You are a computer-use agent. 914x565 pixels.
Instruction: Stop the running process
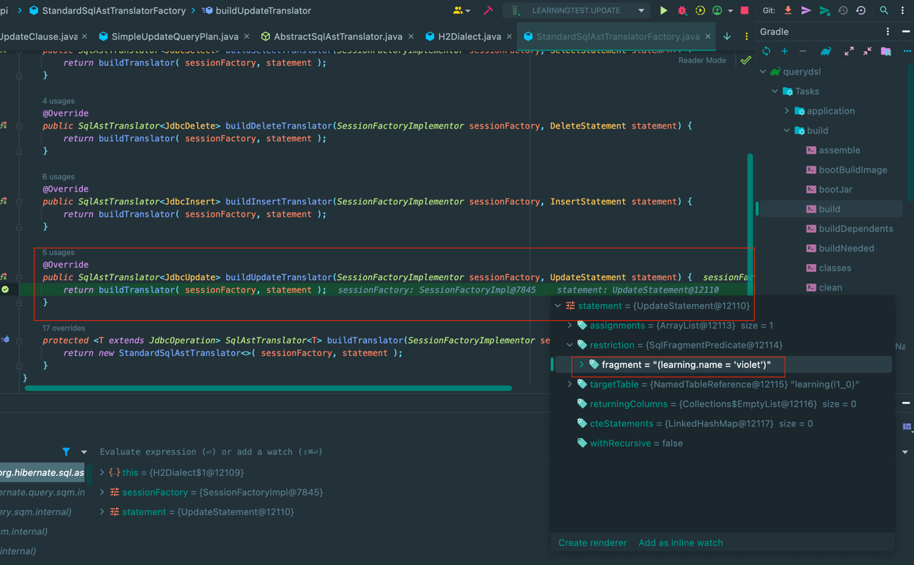coord(745,11)
